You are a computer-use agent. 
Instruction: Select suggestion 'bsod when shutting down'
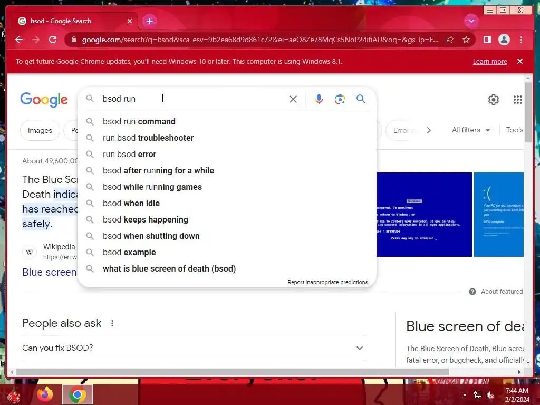[227, 236]
